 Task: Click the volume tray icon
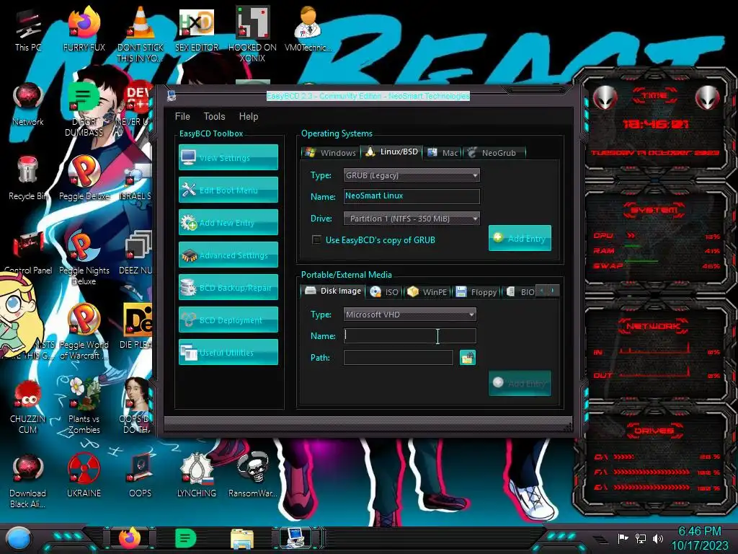point(657,538)
